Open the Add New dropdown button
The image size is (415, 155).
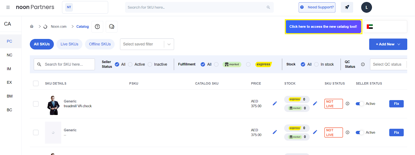[x=388, y=44]
